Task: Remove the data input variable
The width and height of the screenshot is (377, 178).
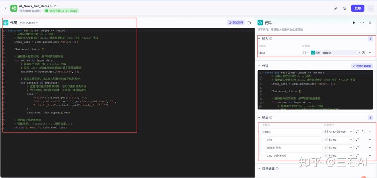Action: click(370, 53)
